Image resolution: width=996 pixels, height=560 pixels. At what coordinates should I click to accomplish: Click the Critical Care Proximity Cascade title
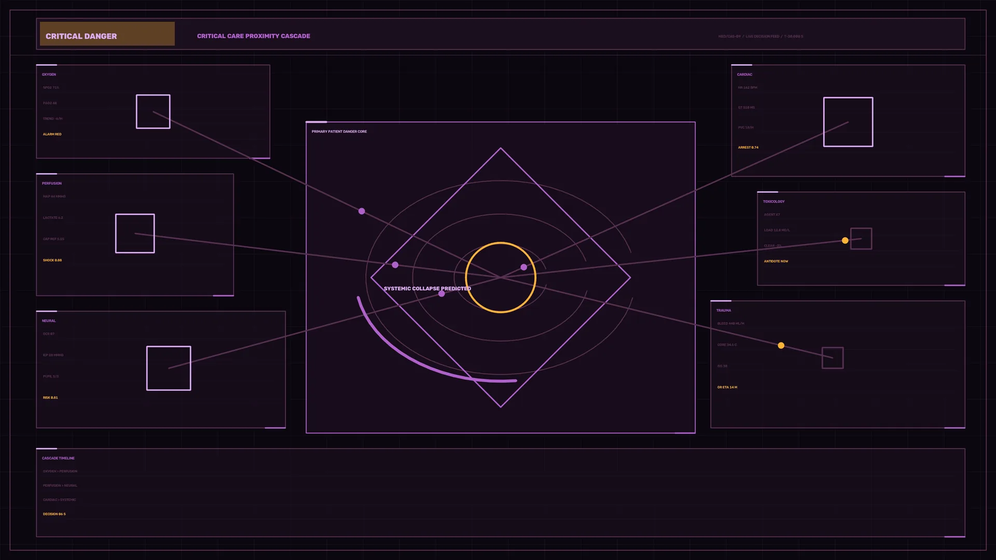(x=254, y=36)
